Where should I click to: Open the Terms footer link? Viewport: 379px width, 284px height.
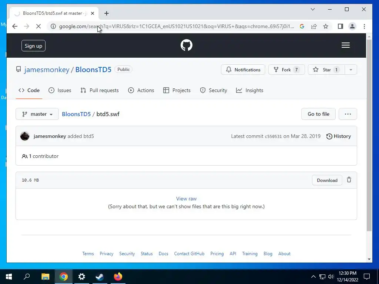point(88,254)
